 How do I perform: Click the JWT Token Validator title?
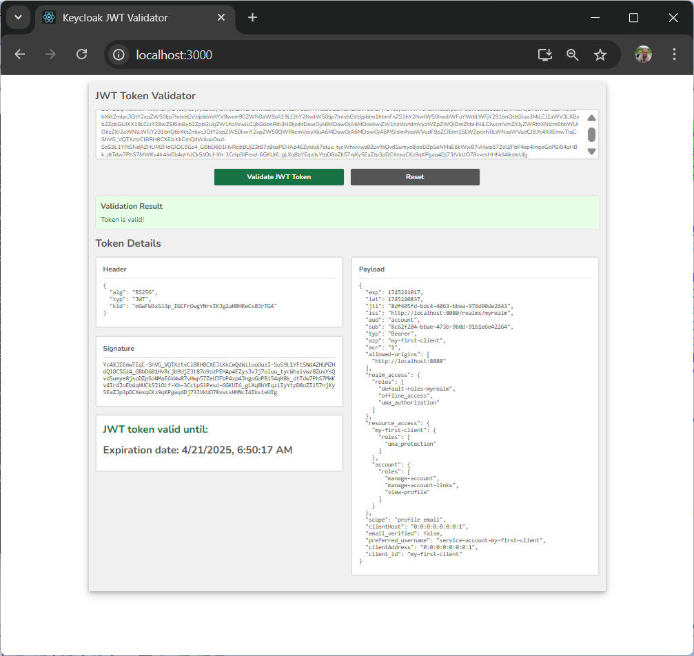point(145,96)
